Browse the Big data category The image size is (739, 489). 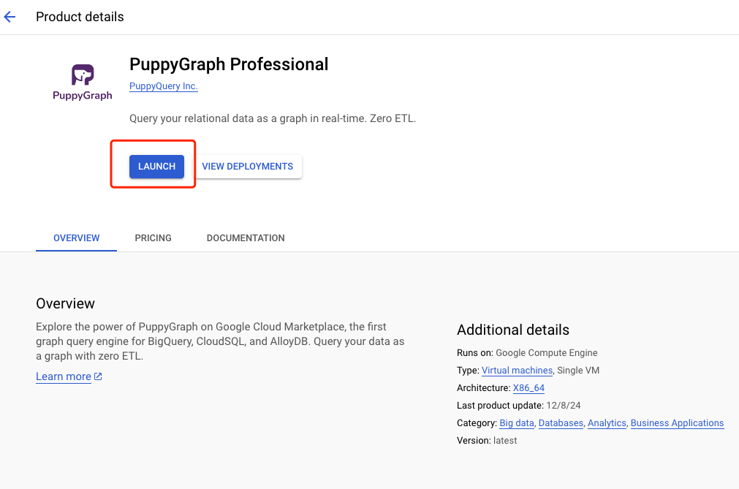(x=517, y=423)
